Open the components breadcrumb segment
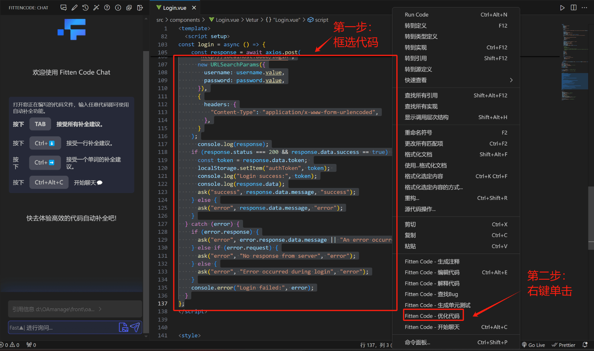Screen dimensions: 594x351 coord(185,20)
